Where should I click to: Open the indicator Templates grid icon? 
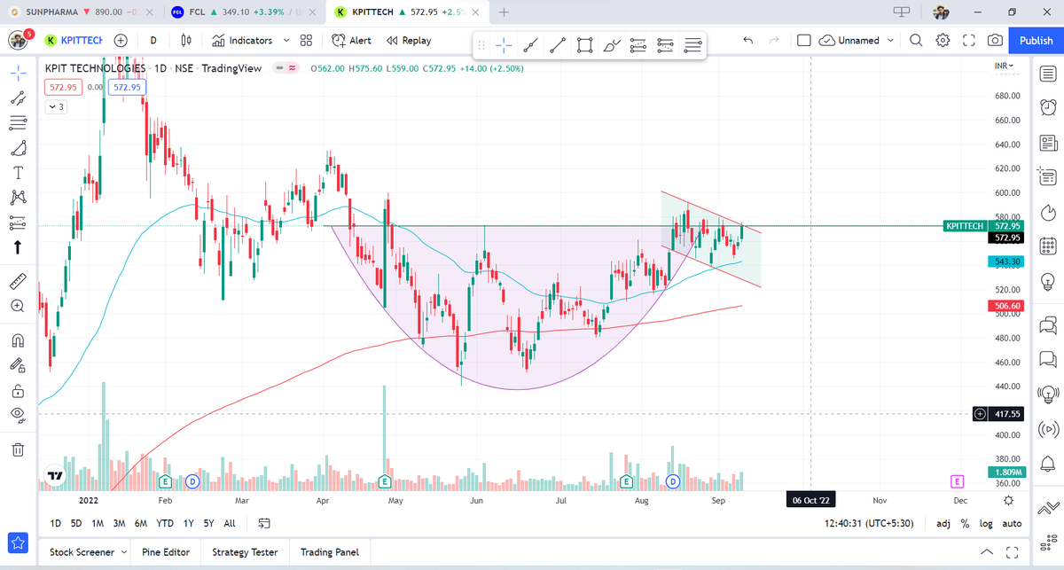(x=306, y=40)
